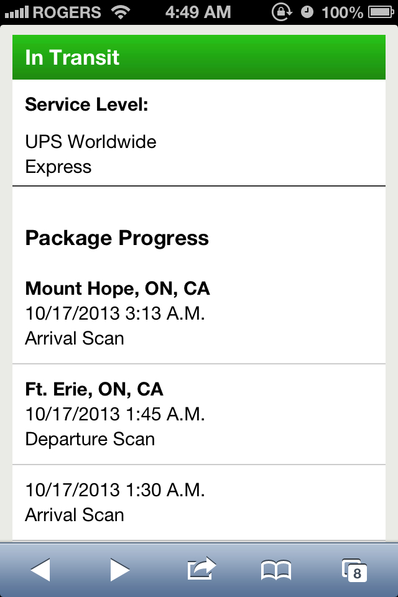Tap the alarm clock status icon
The image size is (398, 597).
(x=307, y=12)
